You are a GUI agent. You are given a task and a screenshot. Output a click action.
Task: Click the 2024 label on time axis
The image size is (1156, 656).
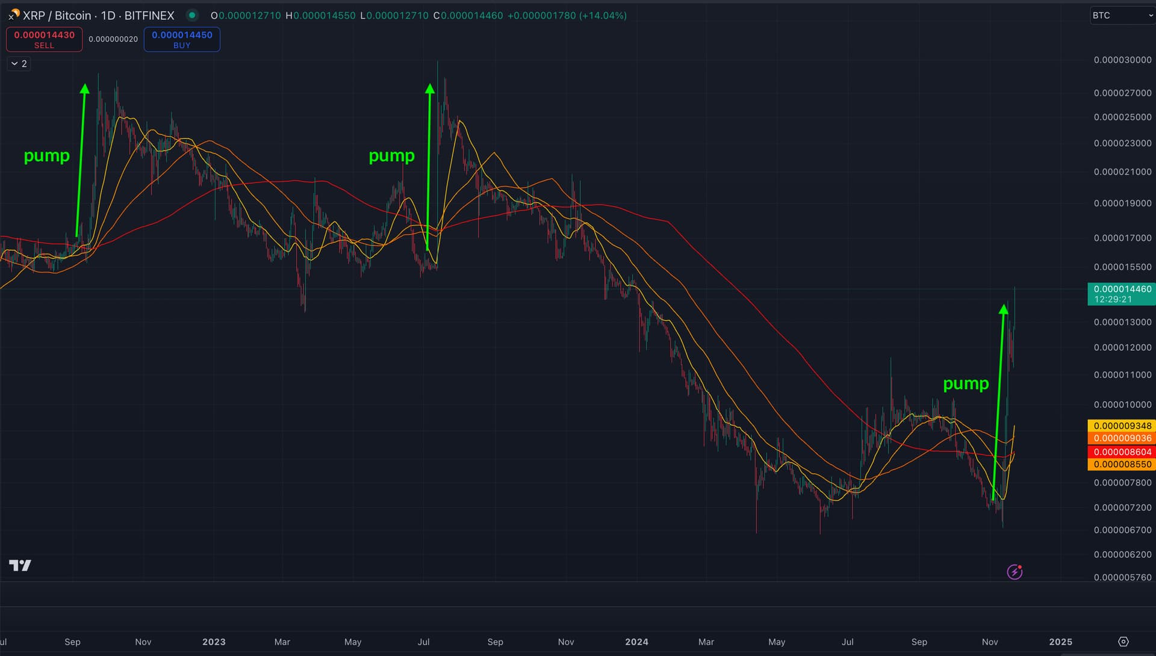coord(636,642)
